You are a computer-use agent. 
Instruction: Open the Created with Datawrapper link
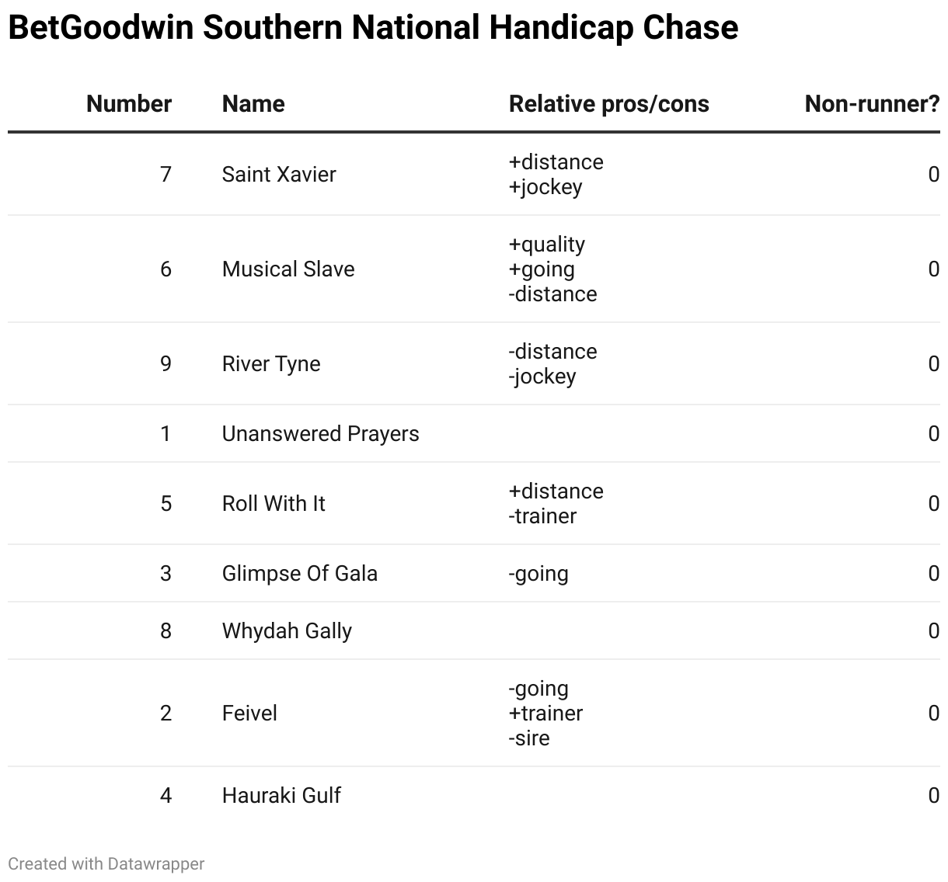coord(106,863)
